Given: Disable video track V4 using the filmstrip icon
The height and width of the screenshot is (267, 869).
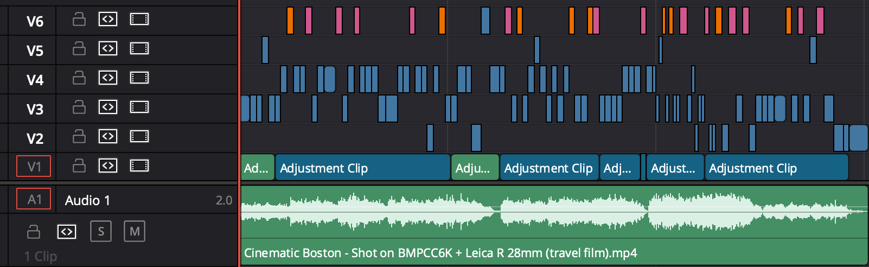Looking at the screenshot, I should coord(139,78).
